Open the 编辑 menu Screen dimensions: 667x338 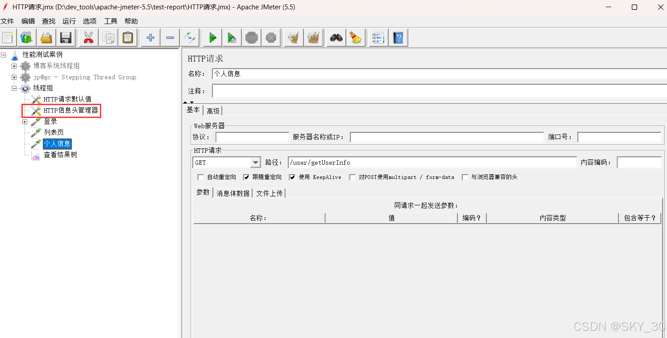click(x=28, y=21)
